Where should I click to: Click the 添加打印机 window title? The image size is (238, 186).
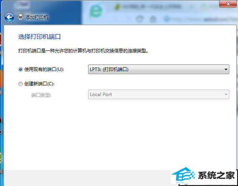(x=37, y=17)
